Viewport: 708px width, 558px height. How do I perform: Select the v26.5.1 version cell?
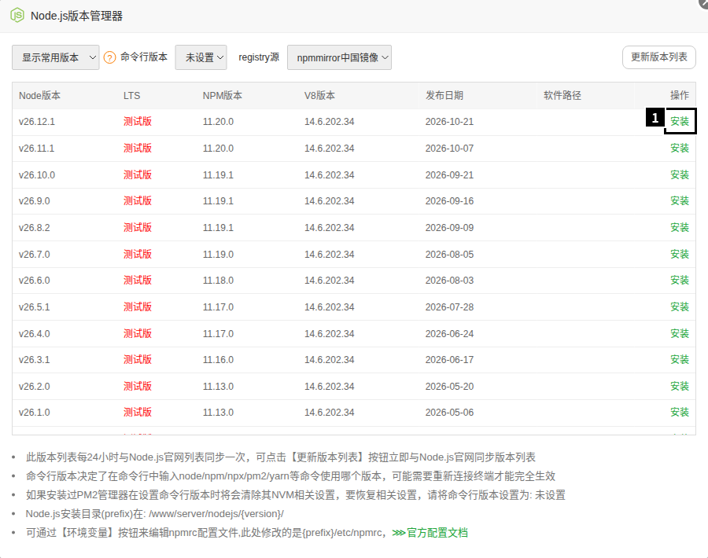click(35, 307)
